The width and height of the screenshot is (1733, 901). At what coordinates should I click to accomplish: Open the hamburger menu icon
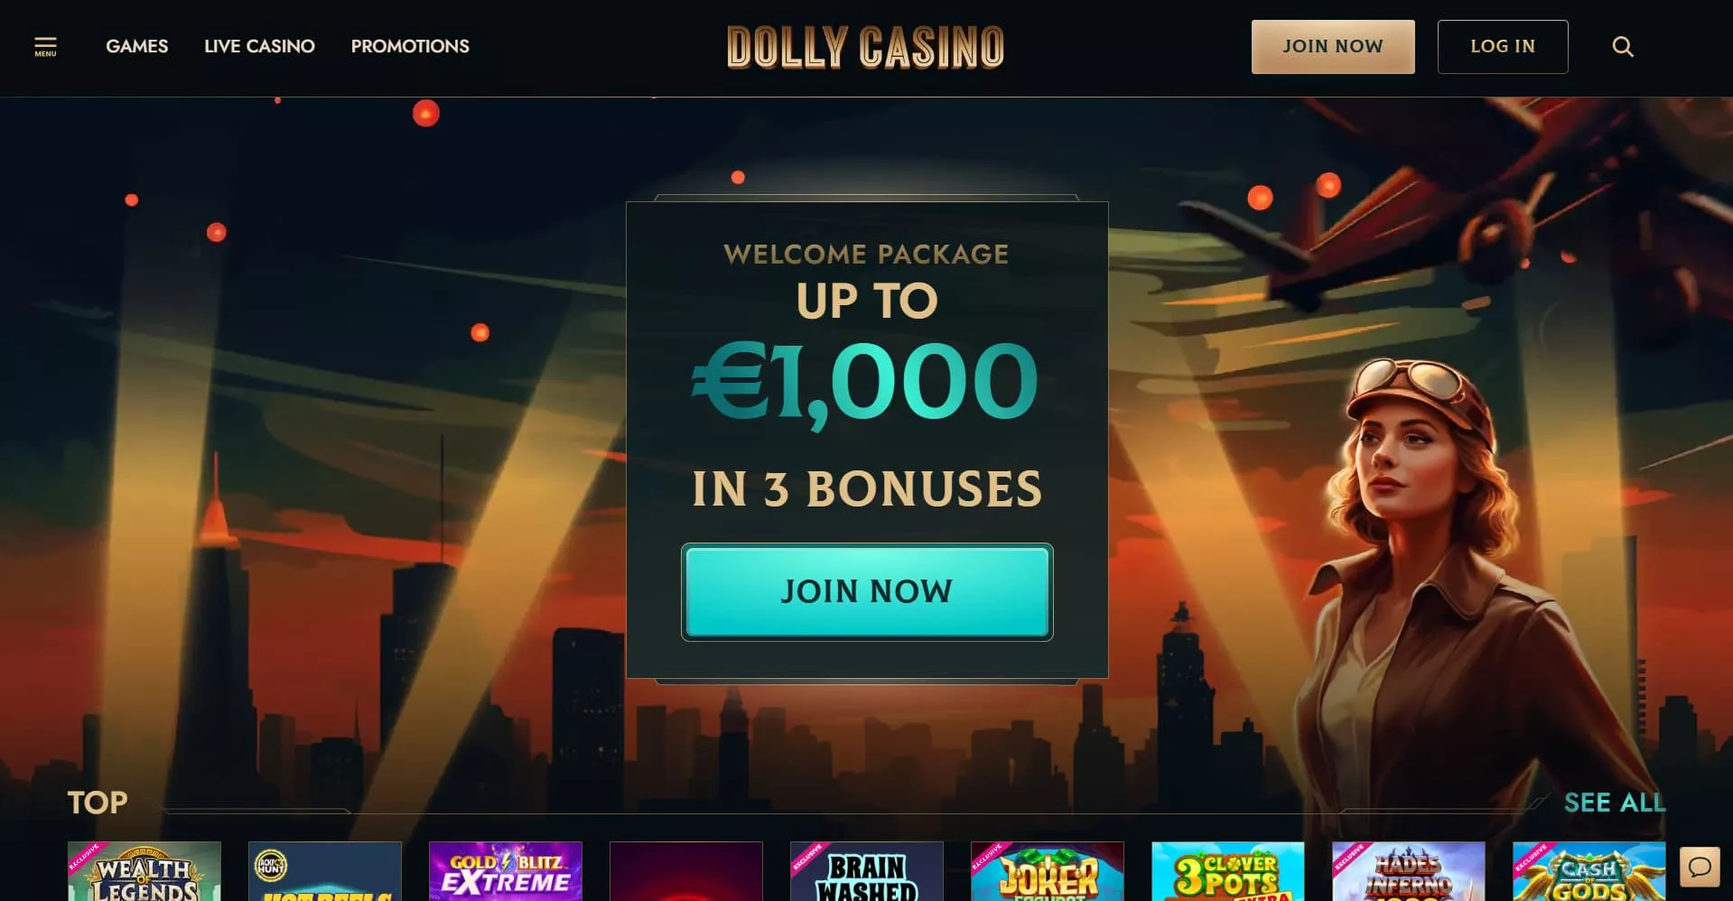tap(45, 47)
